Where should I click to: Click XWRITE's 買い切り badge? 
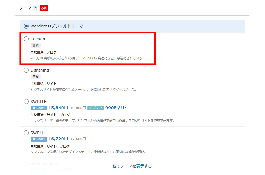pyautogui.click(x=39, y=108)
